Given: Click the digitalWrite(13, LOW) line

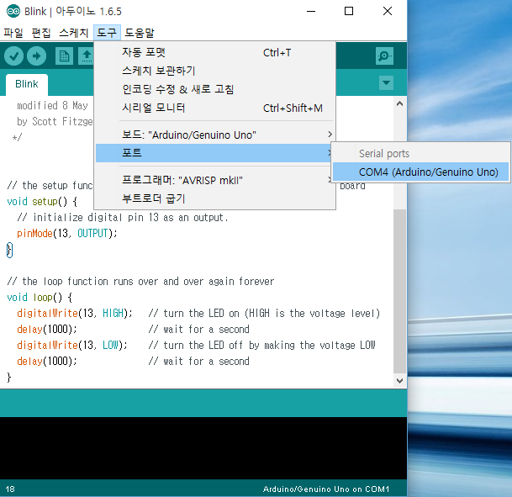Looking at the screenshot, I should (x=71, y=345).
